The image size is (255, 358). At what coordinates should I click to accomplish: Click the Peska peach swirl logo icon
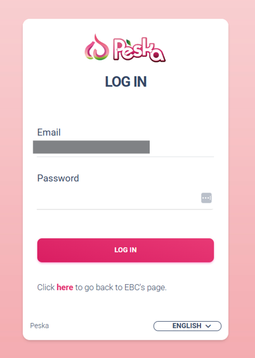click(x=97, y=47)
